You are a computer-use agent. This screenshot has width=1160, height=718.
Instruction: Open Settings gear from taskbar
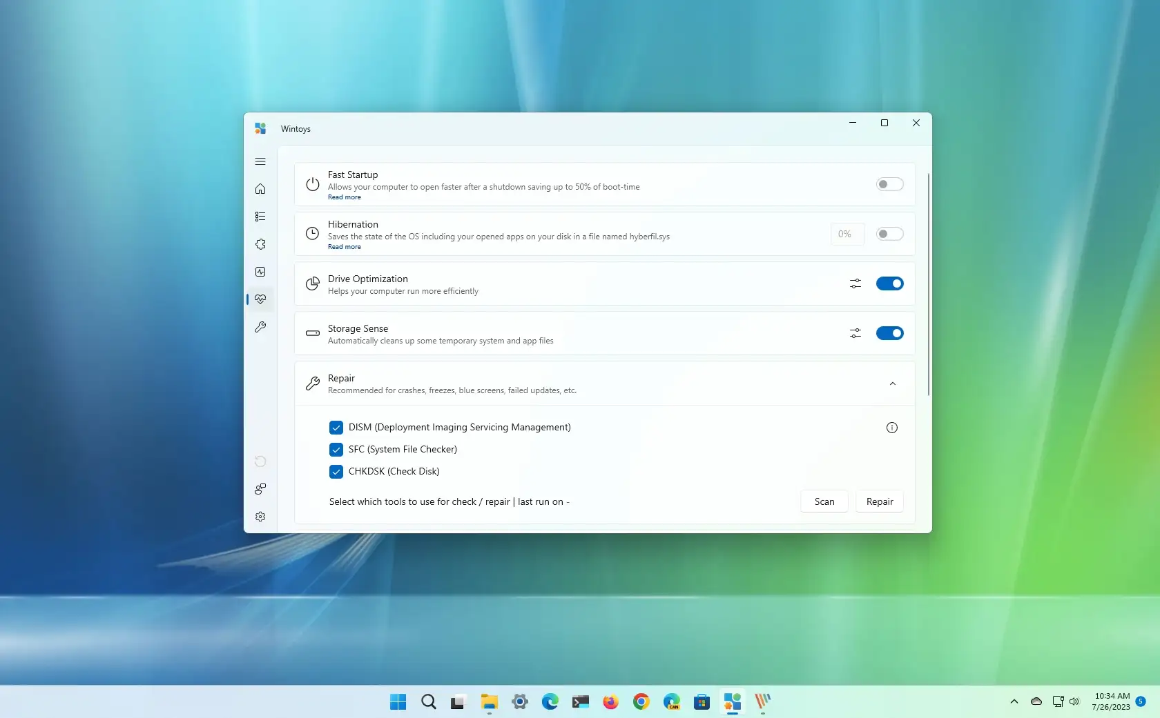[520, 702]
